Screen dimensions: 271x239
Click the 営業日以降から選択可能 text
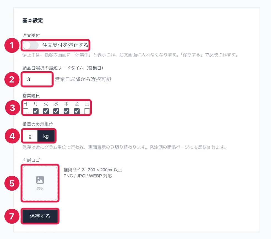pyautogui.click(x=83, y=79)
